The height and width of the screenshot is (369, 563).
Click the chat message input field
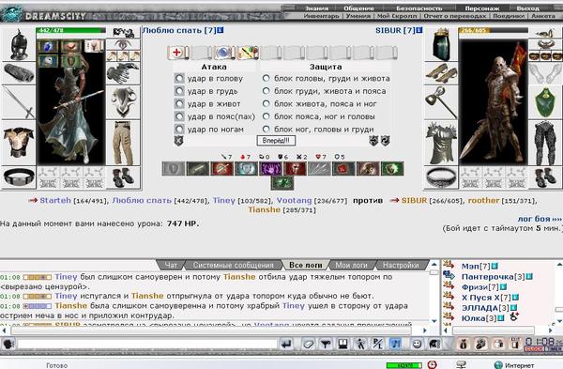(x=147, y=345)
